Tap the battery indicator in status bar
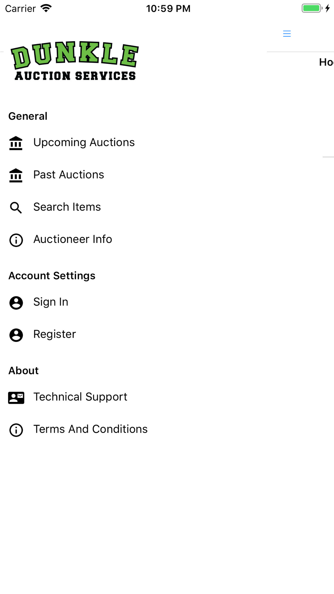Image resolution: width=334 pixels, height=594 pixels. [312, 8]
